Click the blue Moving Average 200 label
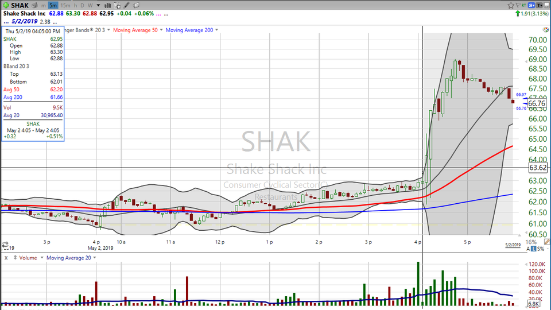The image size is (551, 310). (189, 30)
